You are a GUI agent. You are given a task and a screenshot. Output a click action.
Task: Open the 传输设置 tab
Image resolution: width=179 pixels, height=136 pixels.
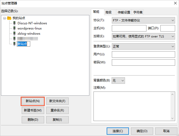coord(124,12)
